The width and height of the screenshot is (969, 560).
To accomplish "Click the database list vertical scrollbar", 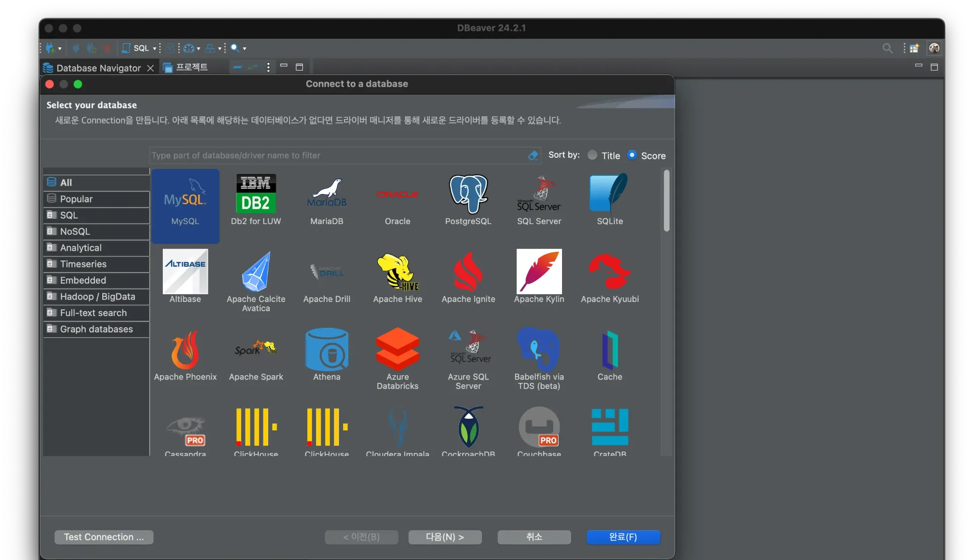I will pos(667,201).
